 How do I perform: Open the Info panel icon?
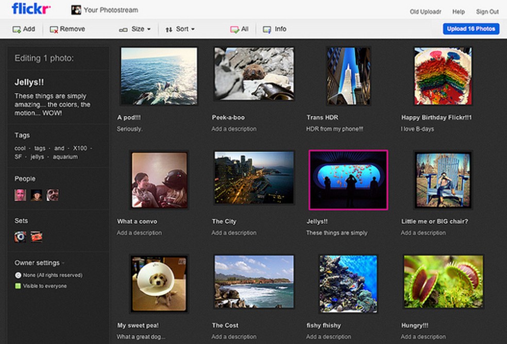pos(266,29)
